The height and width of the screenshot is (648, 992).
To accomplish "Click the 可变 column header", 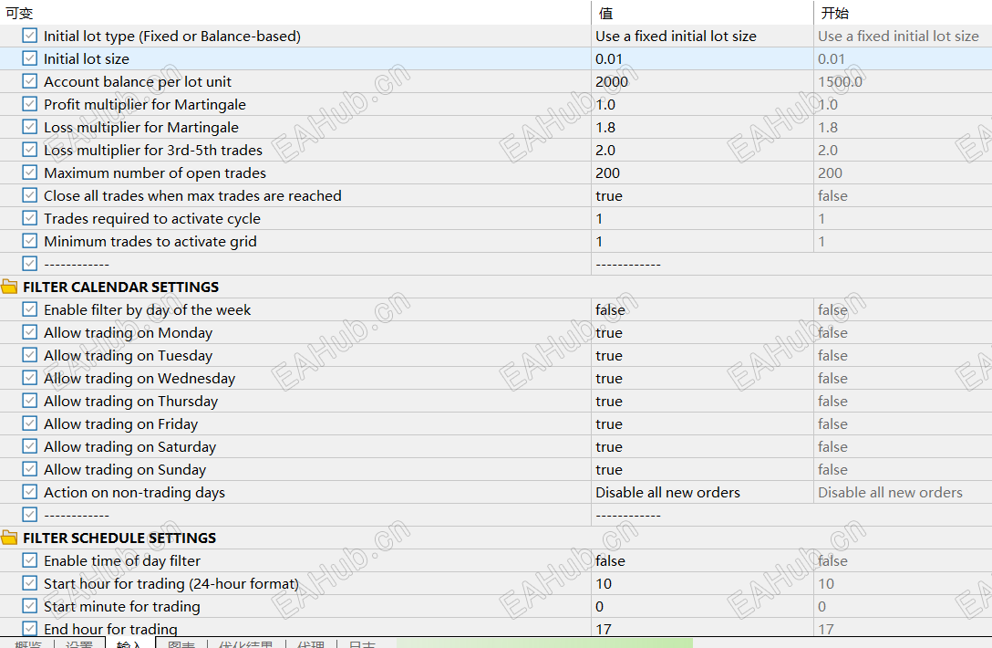I will click(295, 13).
